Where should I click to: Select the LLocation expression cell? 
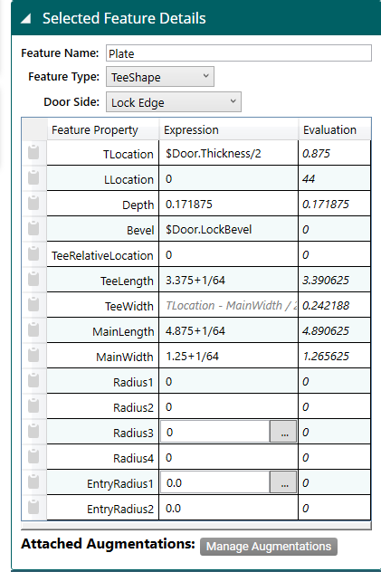tap(228, 179)
